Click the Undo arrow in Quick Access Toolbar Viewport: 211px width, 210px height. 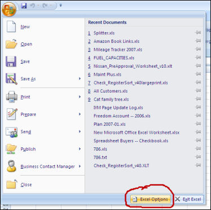33,6
